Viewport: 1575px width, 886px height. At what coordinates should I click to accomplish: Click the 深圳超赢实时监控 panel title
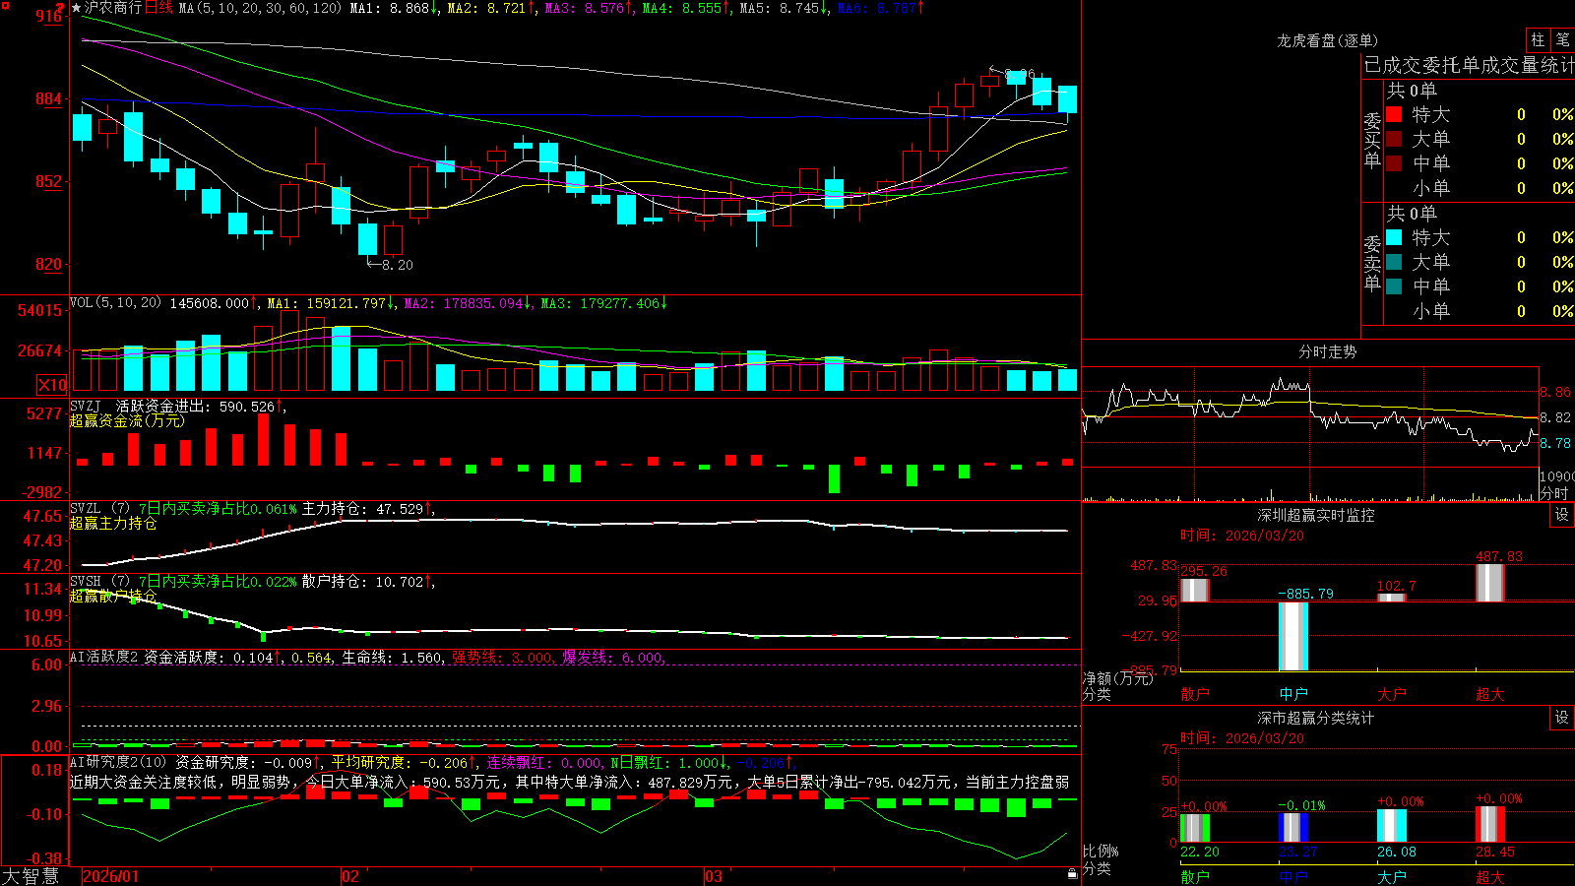pos(1316,515)
